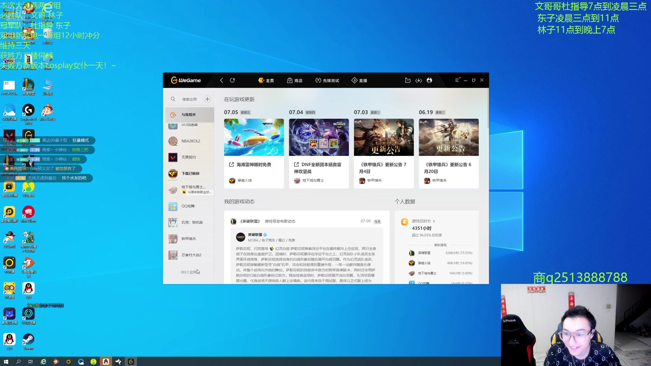Open the 雷电多开器 desktop icon
Viewport: 651px width, 366px height.
(x=9, y=189)
